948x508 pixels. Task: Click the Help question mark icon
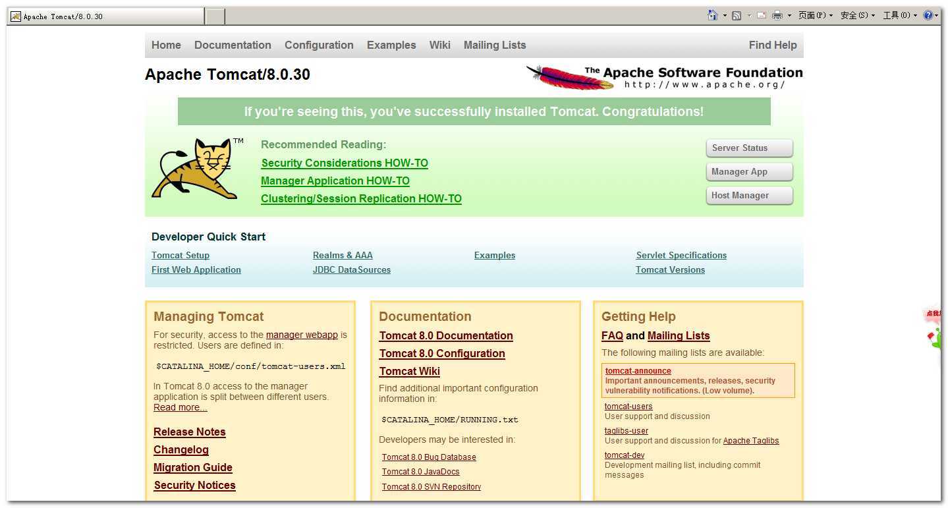928,15
